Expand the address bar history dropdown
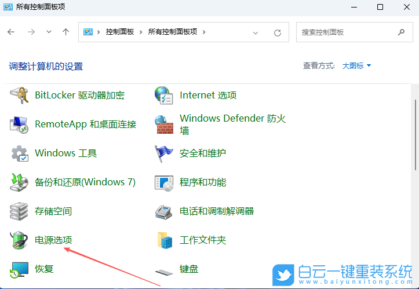 coord(256,33)
